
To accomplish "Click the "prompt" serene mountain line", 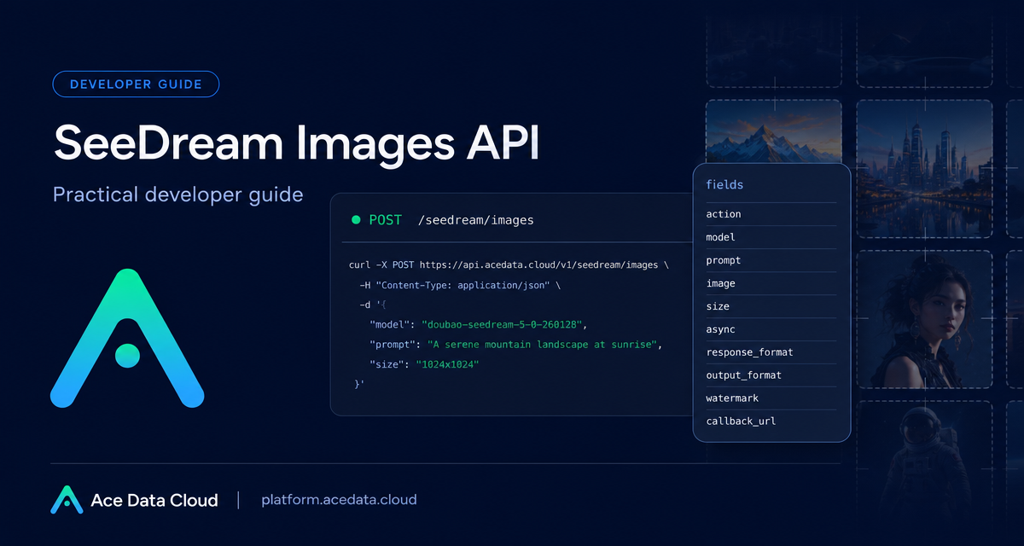I will [x=516, y=345].
